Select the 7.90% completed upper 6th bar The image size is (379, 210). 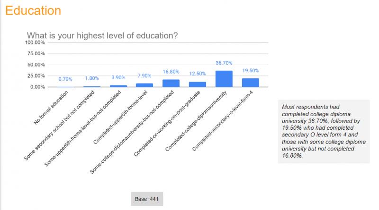pos(144,85)
